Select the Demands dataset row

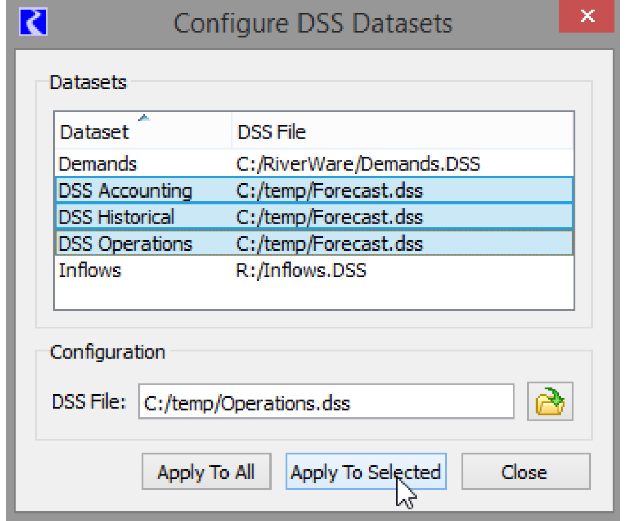pos(98,164)
